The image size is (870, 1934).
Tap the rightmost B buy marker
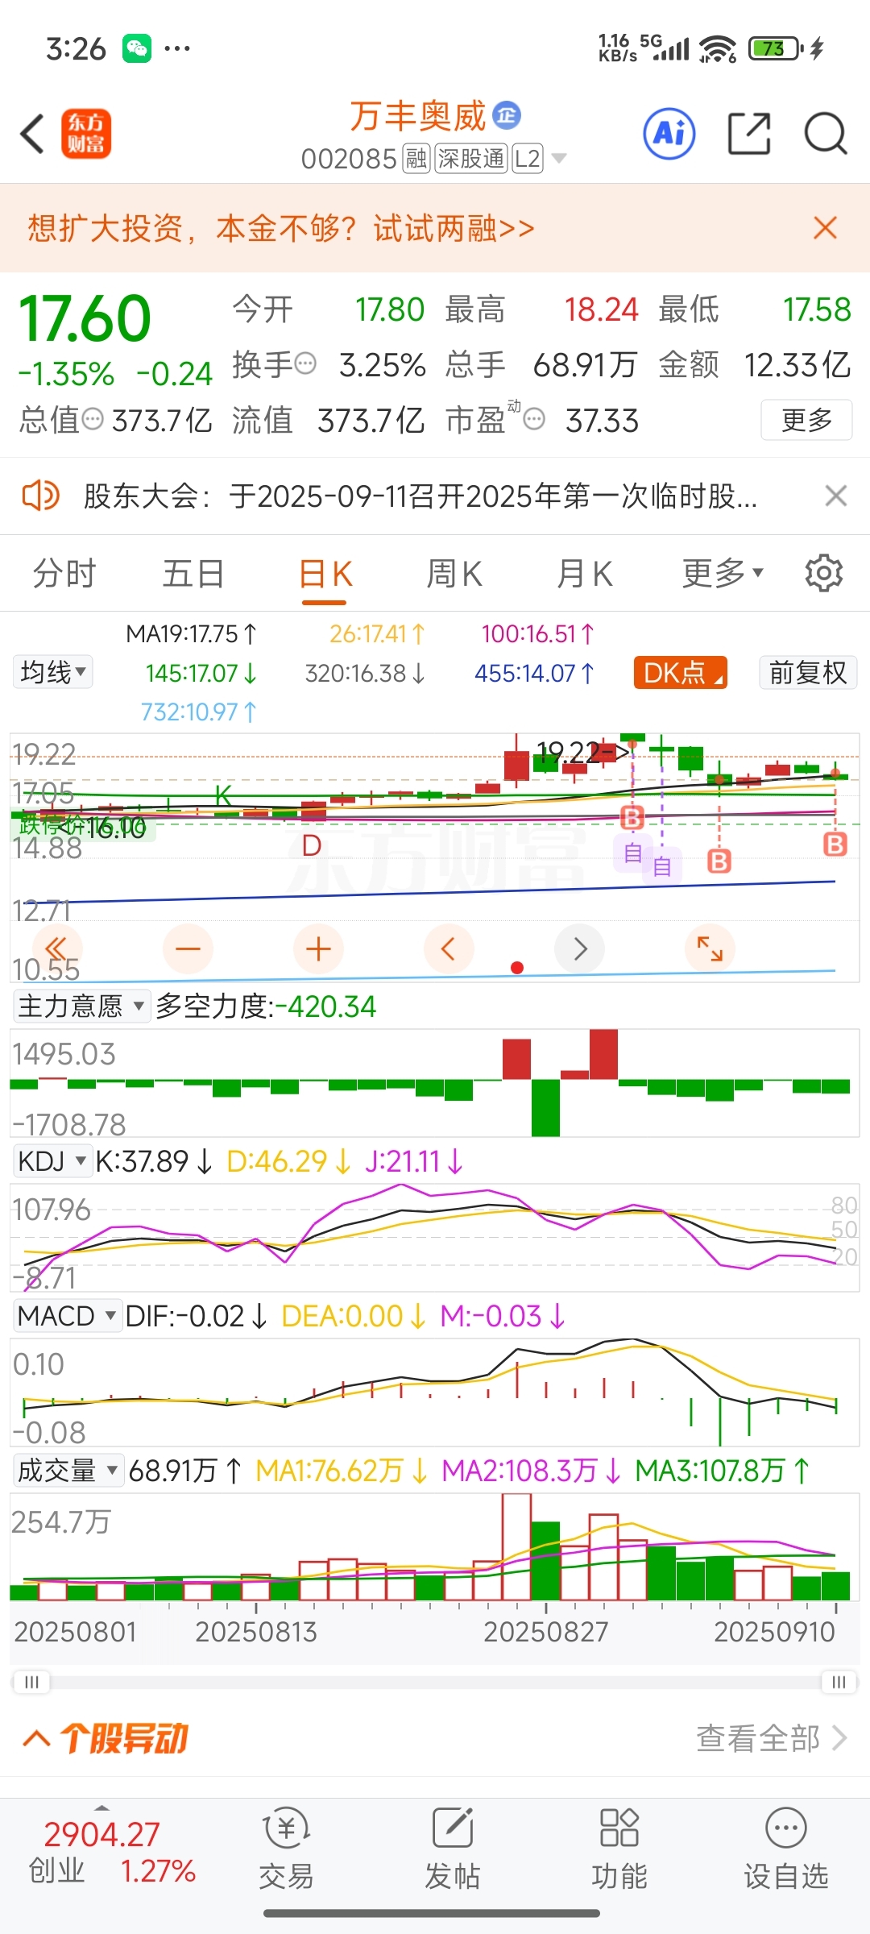[835, 844]
